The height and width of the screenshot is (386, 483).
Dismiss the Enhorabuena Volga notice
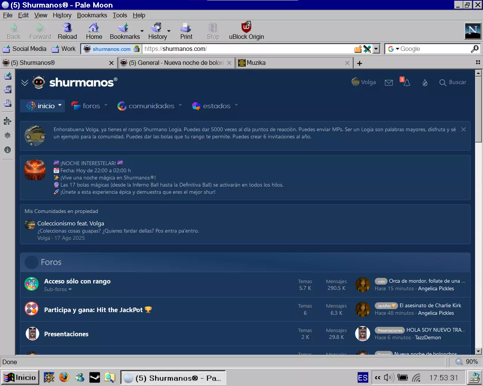click(463, 129)
